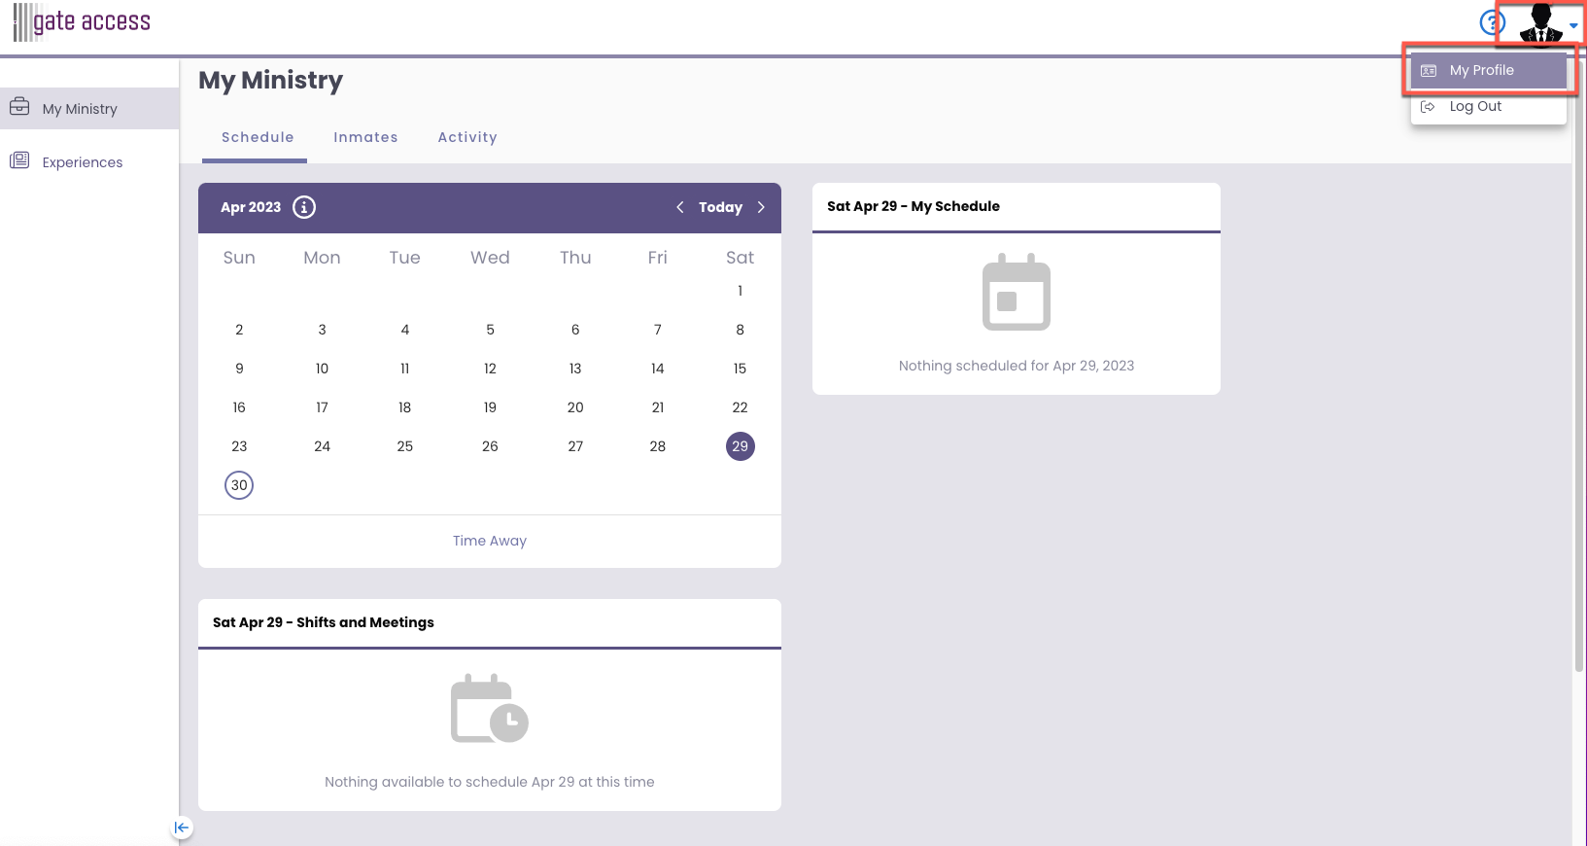The image size is (1587, 846).
Task: Select April 13 on the calendar
Action: point(575,369)
